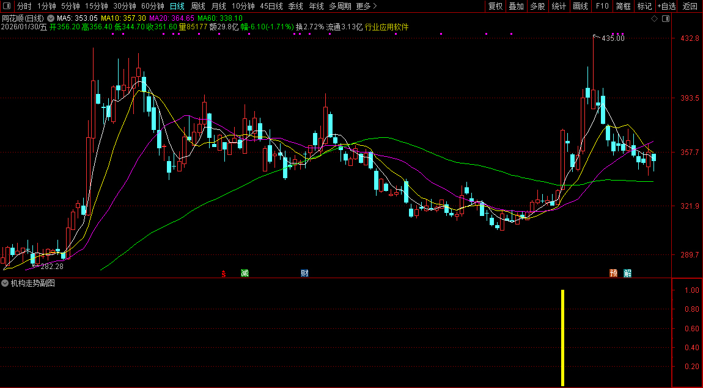This screenshot has height=388, width=703.
Task: Click the 行业应用软件 industry link
Action: (x=386, y=27)
